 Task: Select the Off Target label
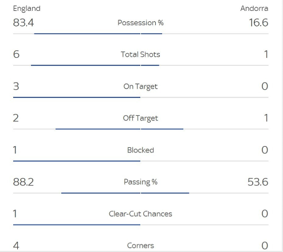[x=140, y=118]
